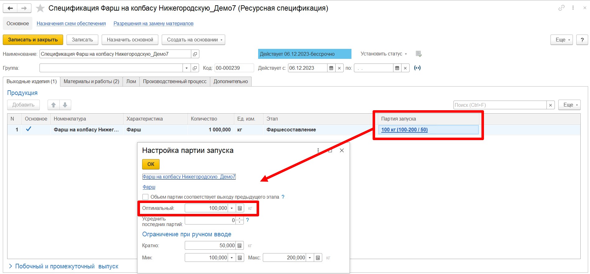Enable 'Объем партии соответствует выходу' checkbox
Screen dimensions: 590x274
(145, 197)
